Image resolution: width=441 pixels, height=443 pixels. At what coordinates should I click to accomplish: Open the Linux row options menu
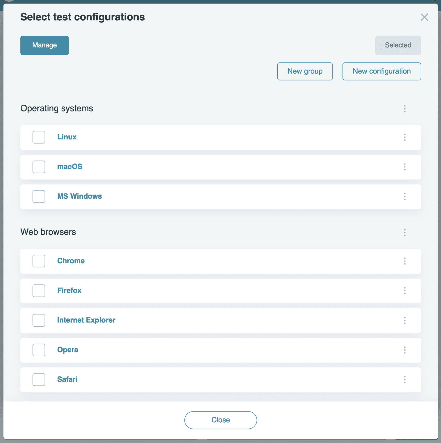point(405,138)
